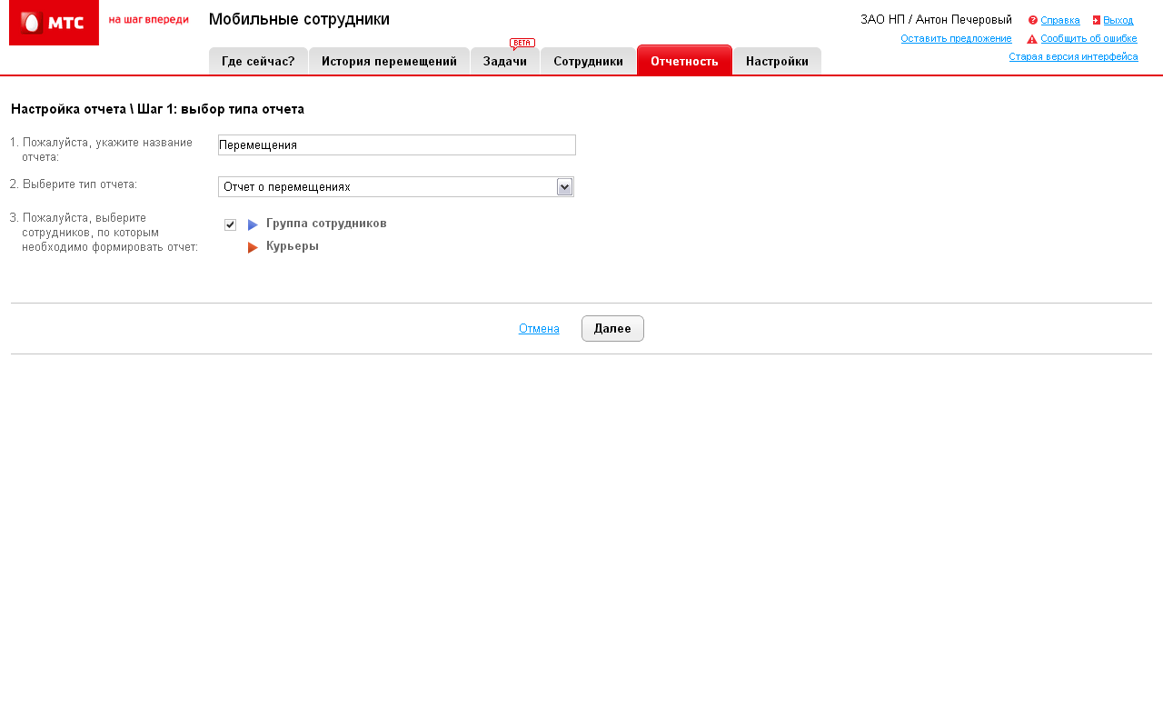The height and width of the screenshot is (727, 1163).
Task: Expand the Курьеры group orange arrow
Action: tap(253, 247)
